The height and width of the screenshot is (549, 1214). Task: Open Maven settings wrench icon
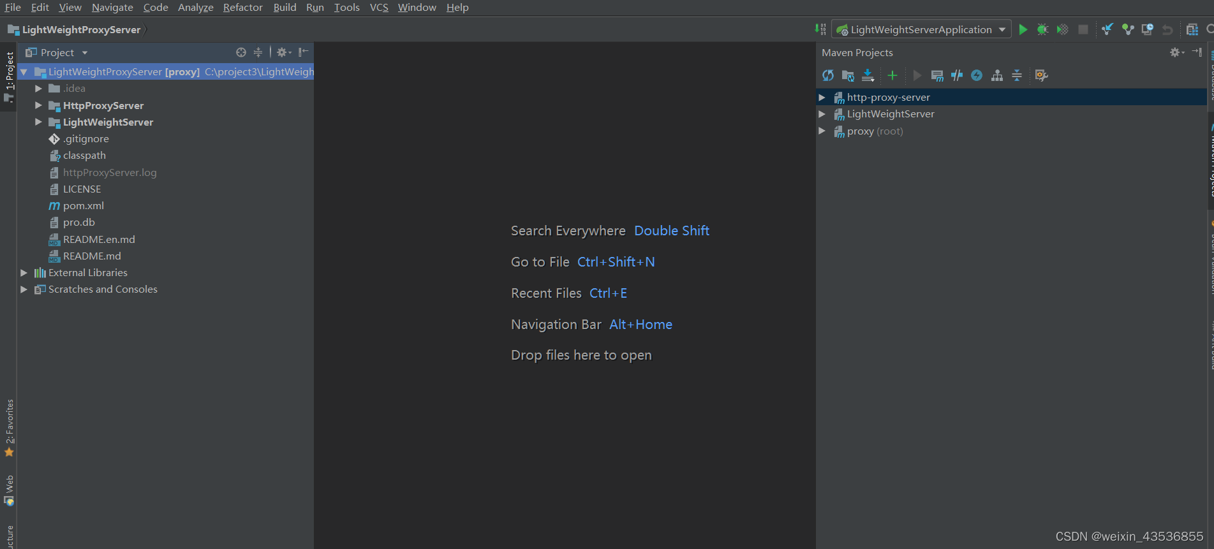pos(1042,75)
